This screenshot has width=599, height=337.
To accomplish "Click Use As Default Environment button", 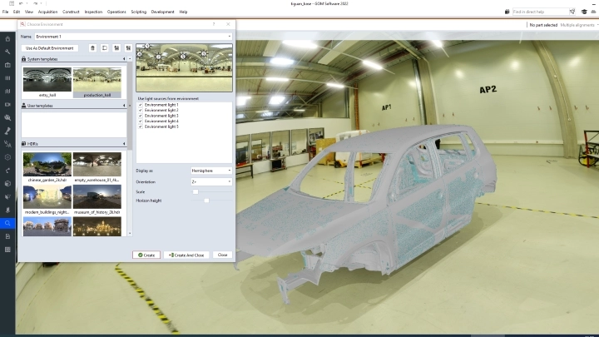I will (51, 48).
